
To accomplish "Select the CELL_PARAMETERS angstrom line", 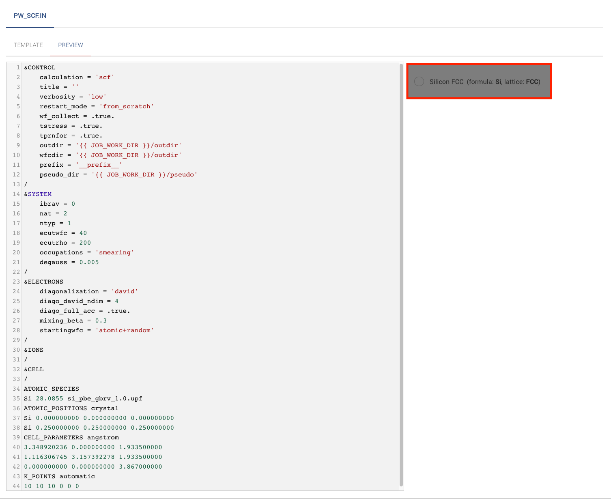I will click(x=71, y=437).
